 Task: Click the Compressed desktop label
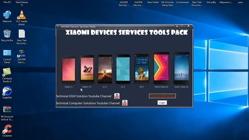(x=182, y=2)
